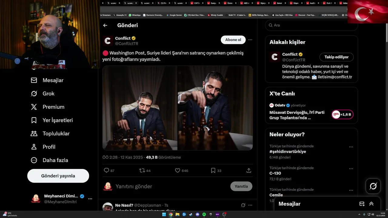Click volume icon in system tray
Image resolution: width=388 pixels, height=218 pixels.
pyautogui.click(x=373, y=214)
